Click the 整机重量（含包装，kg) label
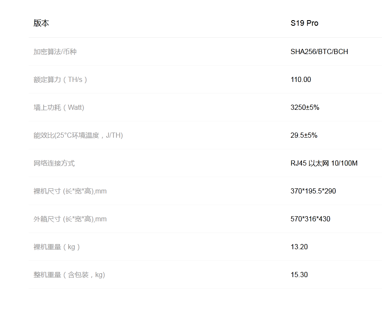The width and height of the screenshot is (382, 320). pos(68,275)
